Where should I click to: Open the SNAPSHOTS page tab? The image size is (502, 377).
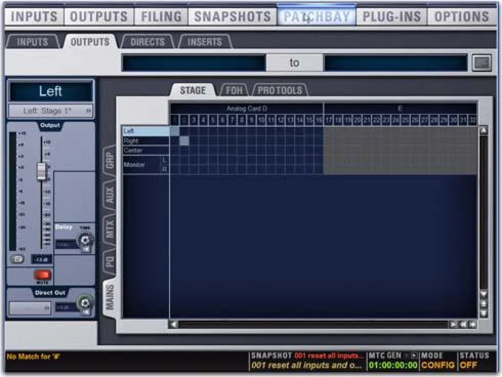tap(233, 16)
